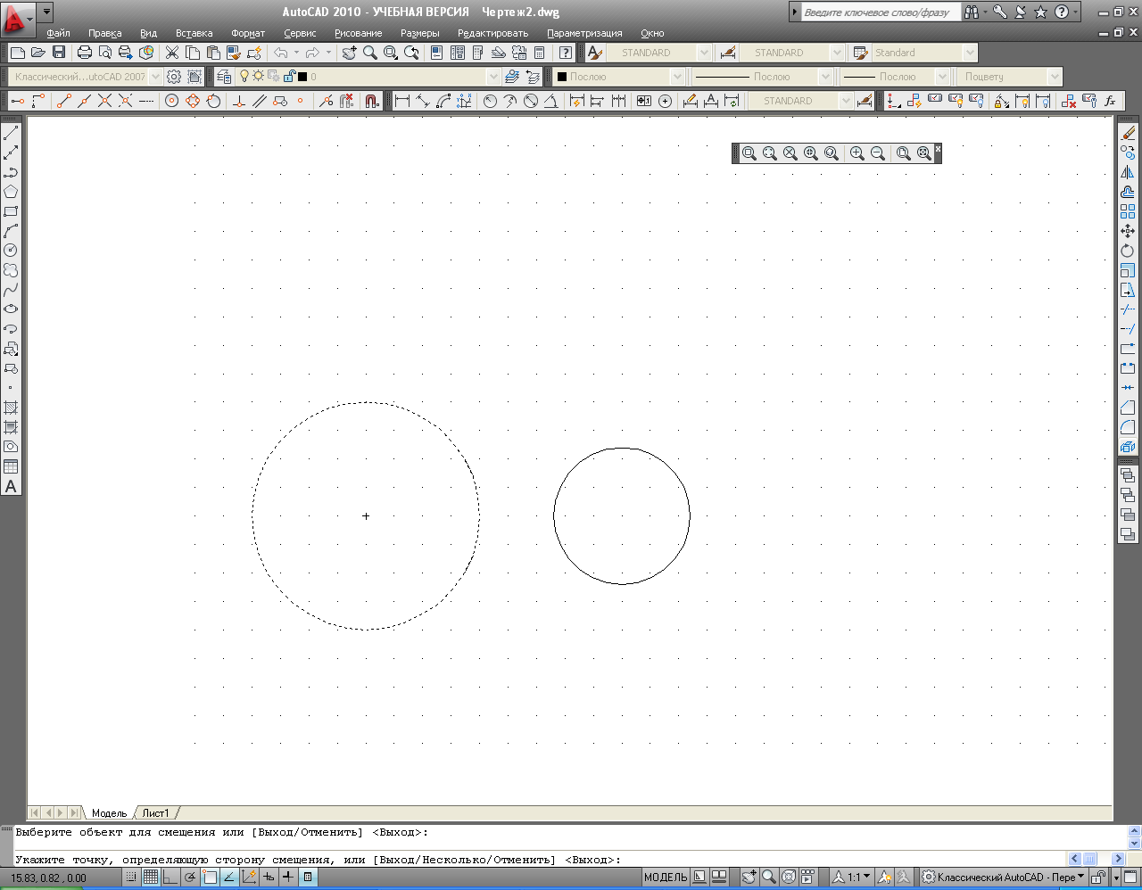Open the Рисование menu

(358, 33)
